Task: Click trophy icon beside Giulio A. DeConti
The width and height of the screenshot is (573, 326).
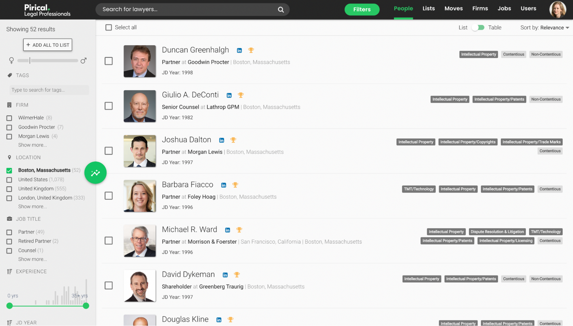Action: click(x=241, y=95)
